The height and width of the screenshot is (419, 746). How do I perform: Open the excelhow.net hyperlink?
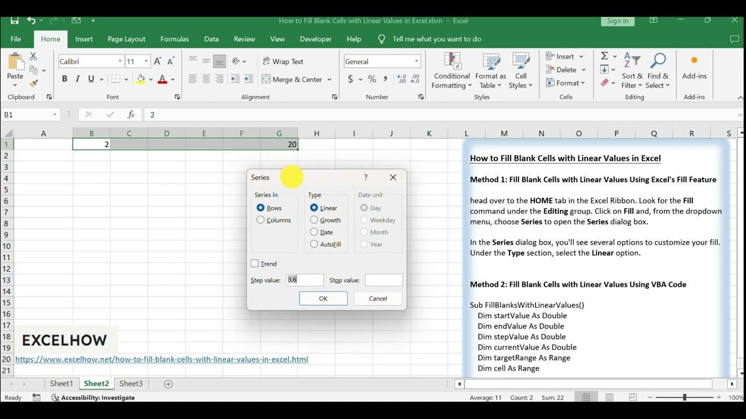(x=161, y=359)
